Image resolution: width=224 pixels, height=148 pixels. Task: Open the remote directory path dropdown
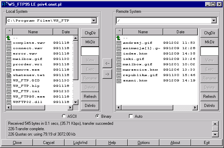click(x=214, y=21)
